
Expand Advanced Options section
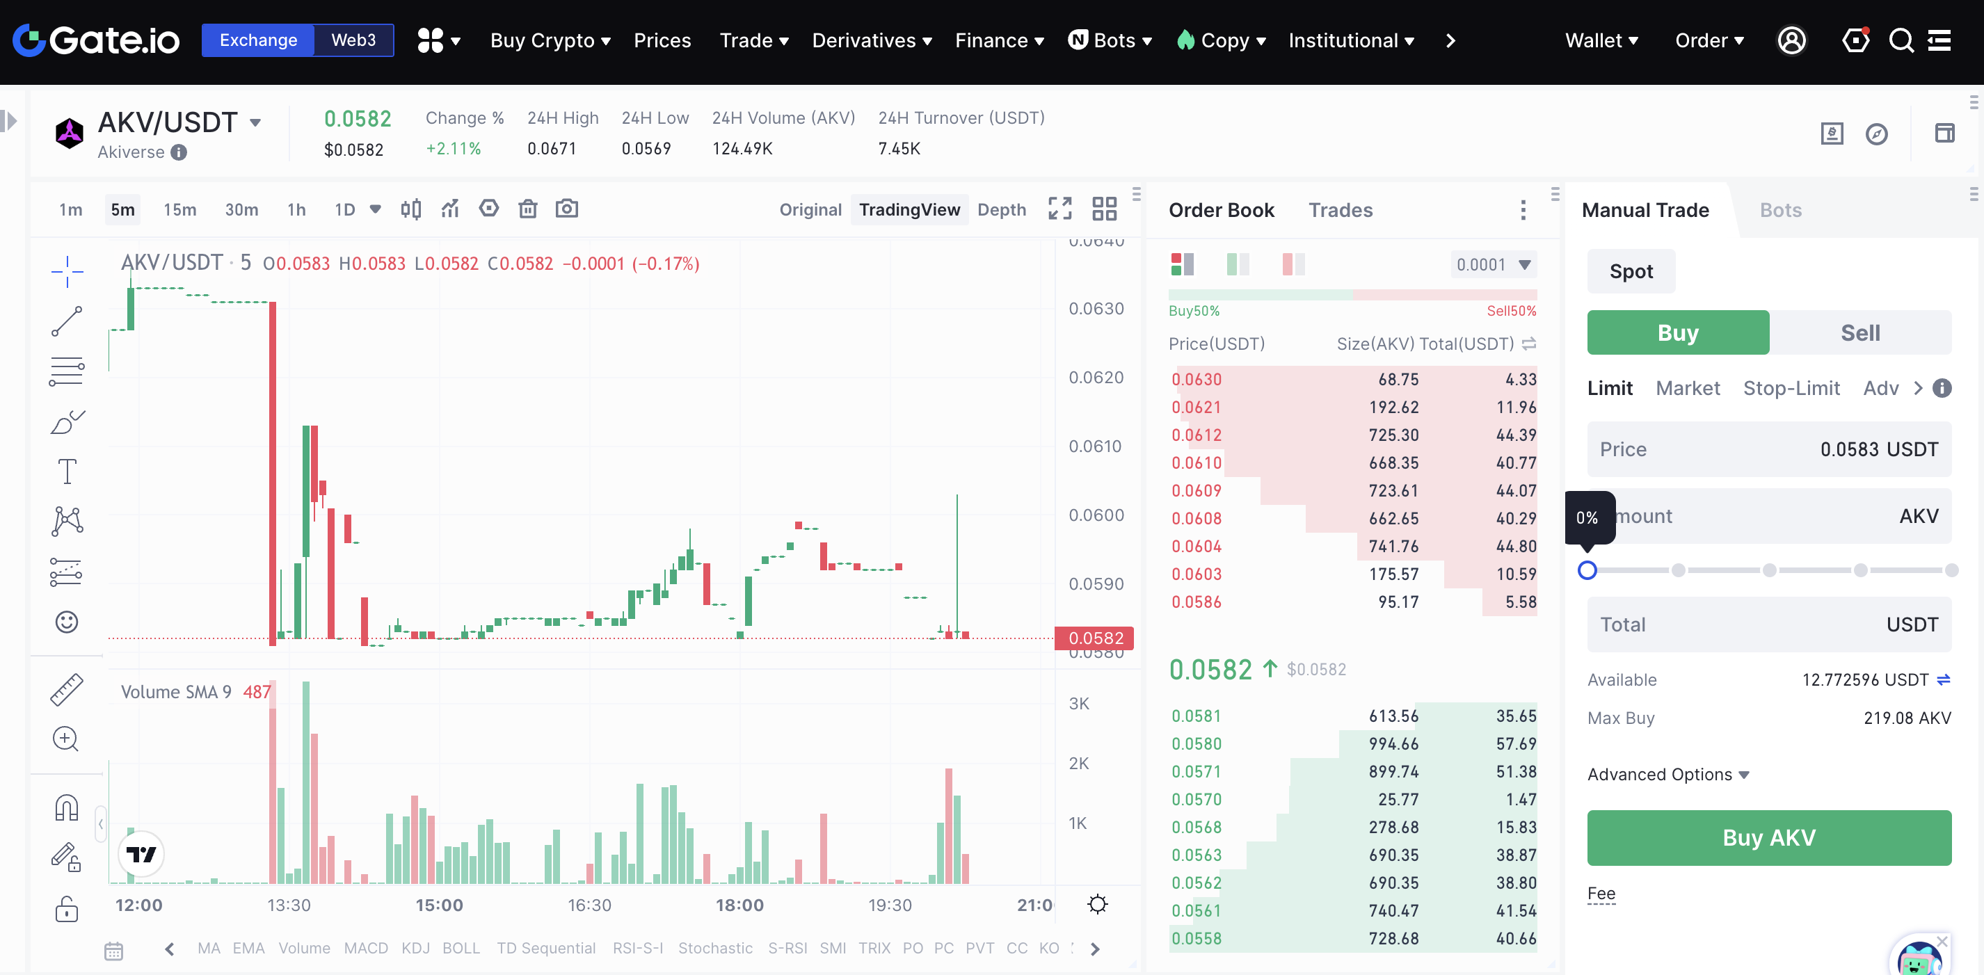click(x=1668, y=774)
